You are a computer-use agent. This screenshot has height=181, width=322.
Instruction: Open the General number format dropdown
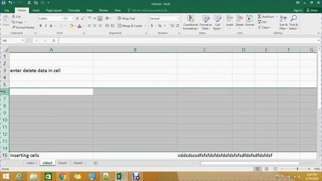click(178, 19)
